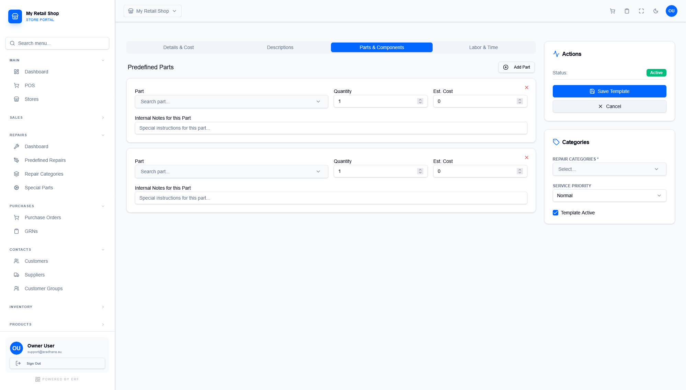Click the My Retail Shop store logo icon
This screenshot has width=686, height=390.
(x=15, y=16)
